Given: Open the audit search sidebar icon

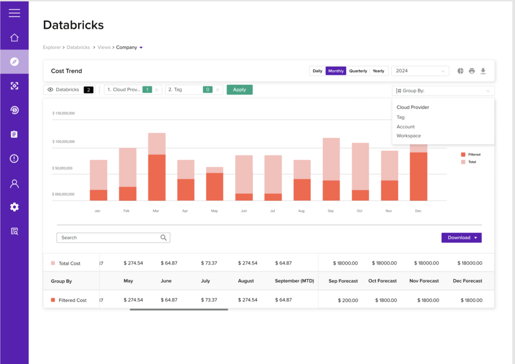Looking at the screenshot, I should (14, 231).
